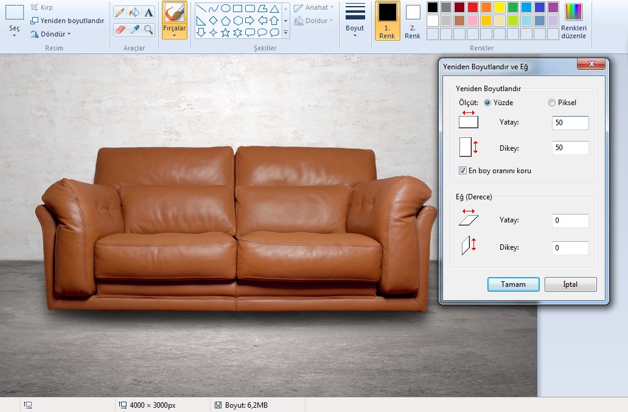The width and height of the screenshot is (628, 412).
Task: Pick the red color swatch
Action: click(472, 7)
